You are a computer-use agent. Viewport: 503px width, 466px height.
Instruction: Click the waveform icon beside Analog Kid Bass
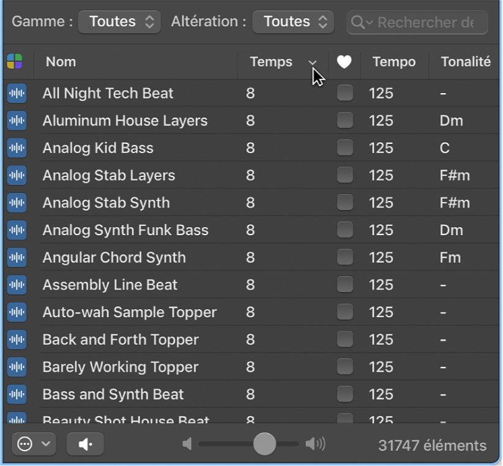(17, 148)
